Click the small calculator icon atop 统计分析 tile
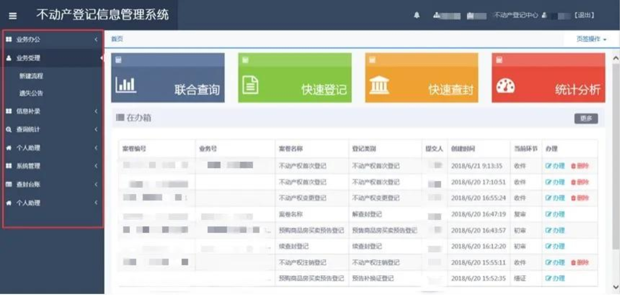The height and width of the screenshot is (297, 621). 499,60
